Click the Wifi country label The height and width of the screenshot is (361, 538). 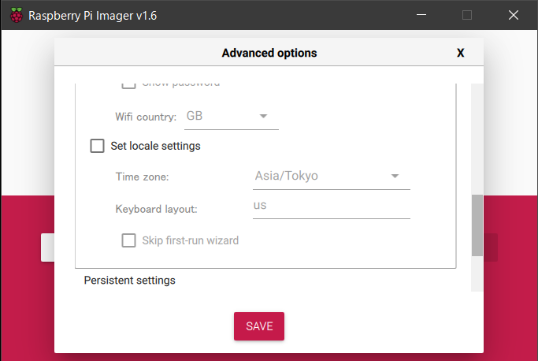(x=146, y=117)
